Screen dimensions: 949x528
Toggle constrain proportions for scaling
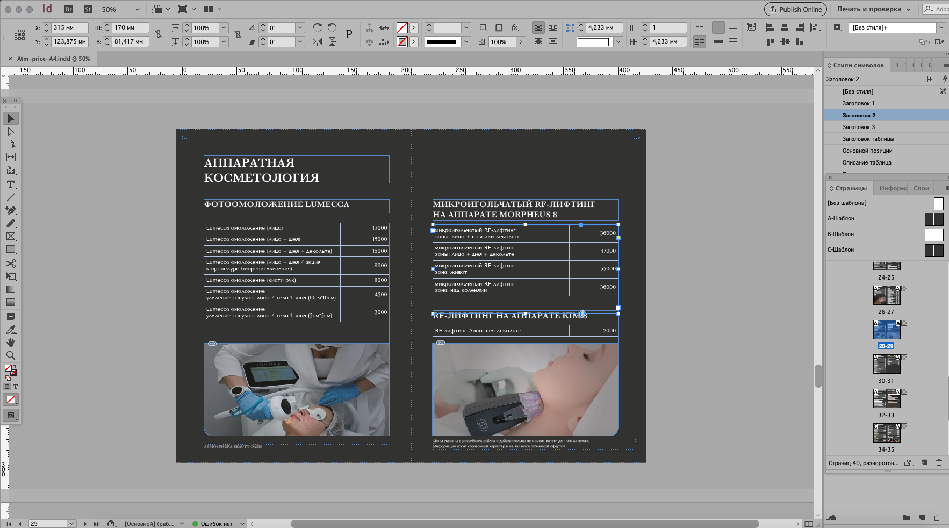click(x=238, y=34)
